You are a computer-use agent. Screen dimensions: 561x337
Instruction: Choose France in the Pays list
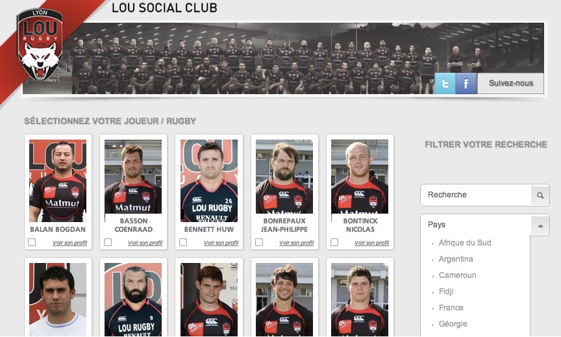click(x=451, y=308)
